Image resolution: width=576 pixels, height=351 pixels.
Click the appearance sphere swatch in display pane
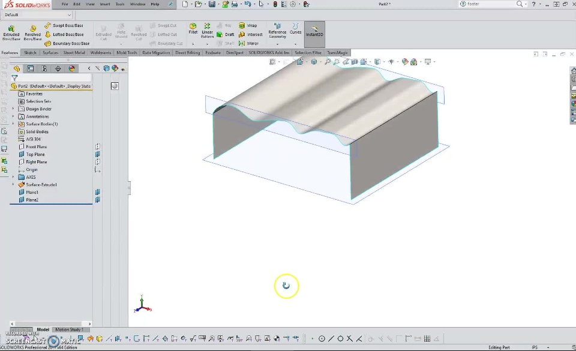pyautogui.click(x=115, y=86)
